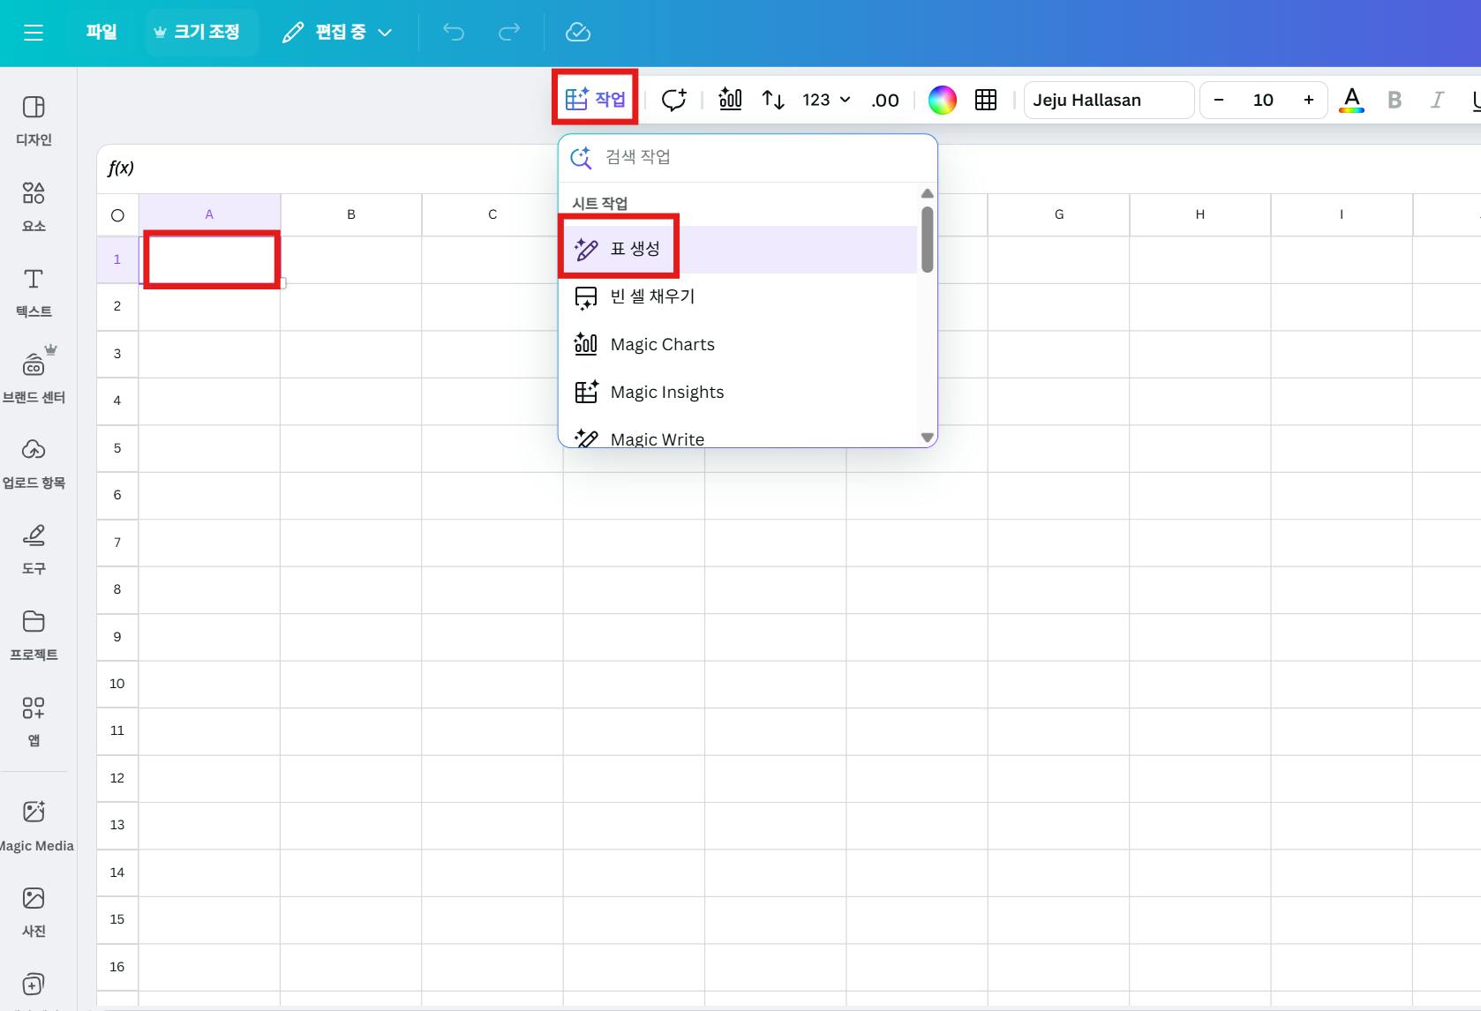
Task: Open the rainbow color picker swatch
Action: (942, 100)
